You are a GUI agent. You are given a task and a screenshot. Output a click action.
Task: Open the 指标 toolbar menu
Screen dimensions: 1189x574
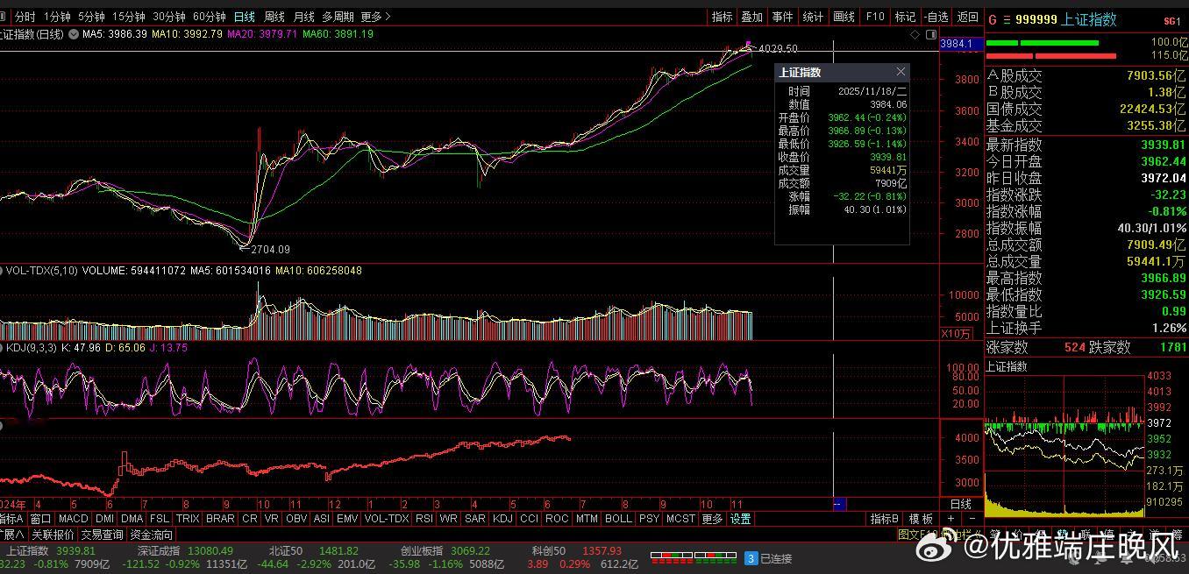coord(722,17)
